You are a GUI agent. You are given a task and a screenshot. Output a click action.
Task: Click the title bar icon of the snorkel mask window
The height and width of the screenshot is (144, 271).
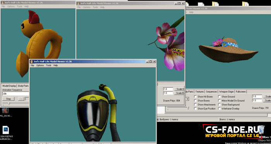[x=31, y=61]
